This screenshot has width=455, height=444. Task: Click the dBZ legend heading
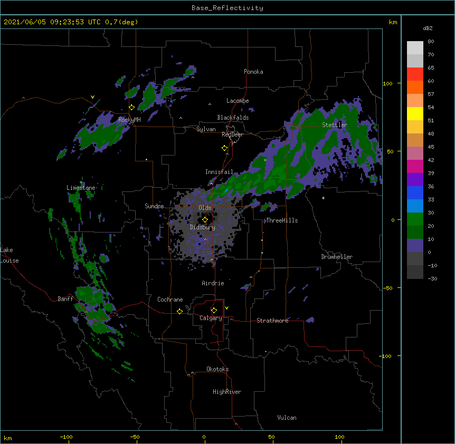(428, 28)
